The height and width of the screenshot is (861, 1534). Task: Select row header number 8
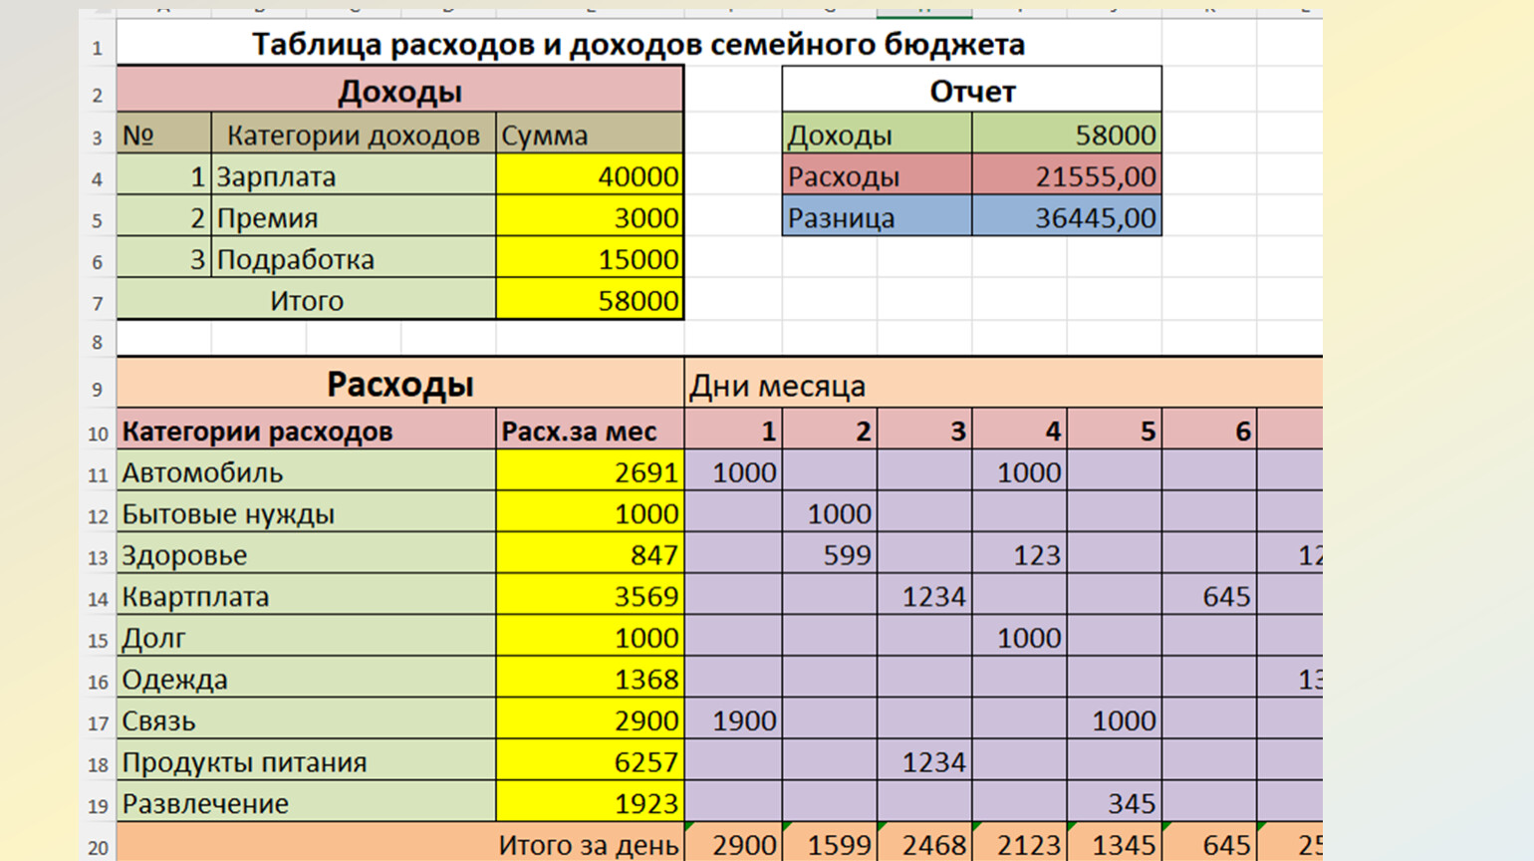(x=97, y=343)
